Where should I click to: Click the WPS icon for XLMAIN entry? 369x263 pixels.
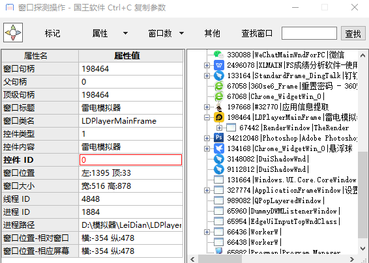[x=219, y=65]
